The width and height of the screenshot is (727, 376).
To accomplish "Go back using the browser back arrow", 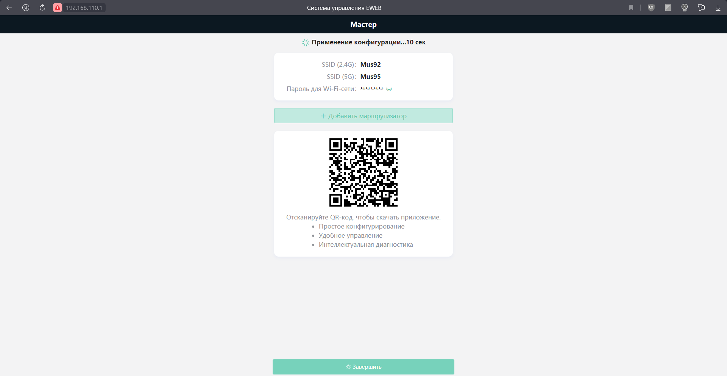I will pyautogui.click(x=9, y=8).
